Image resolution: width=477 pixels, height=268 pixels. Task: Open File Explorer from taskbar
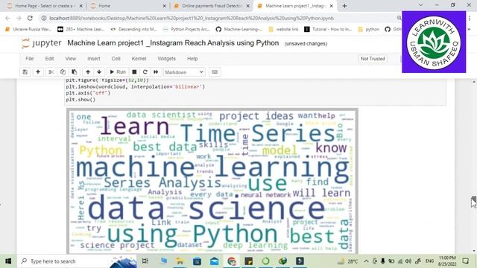tap(180, 261)
